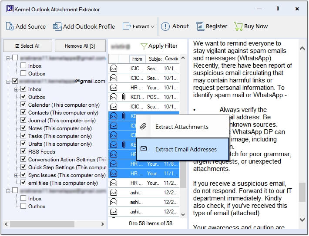Collapse the first account tree node
This screenshot has height=236, width=309.
pyautogui.click(x=8, y=59)
